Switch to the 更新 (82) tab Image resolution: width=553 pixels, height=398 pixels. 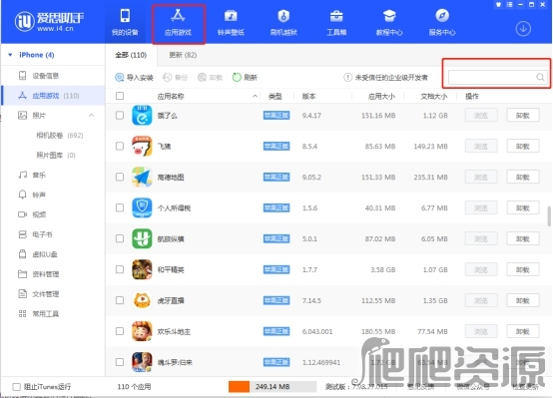183,55
